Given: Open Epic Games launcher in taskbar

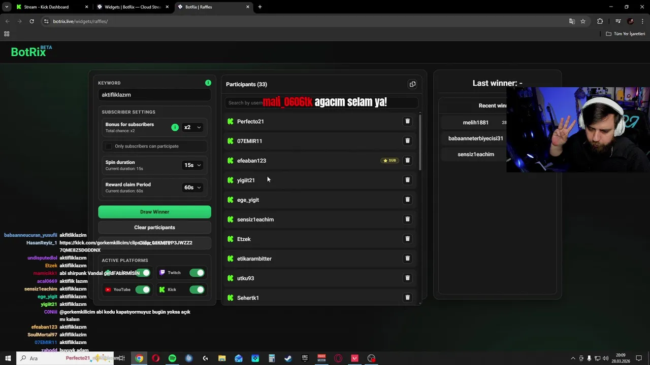Looking at the screenshot, I should coord(305,358).
